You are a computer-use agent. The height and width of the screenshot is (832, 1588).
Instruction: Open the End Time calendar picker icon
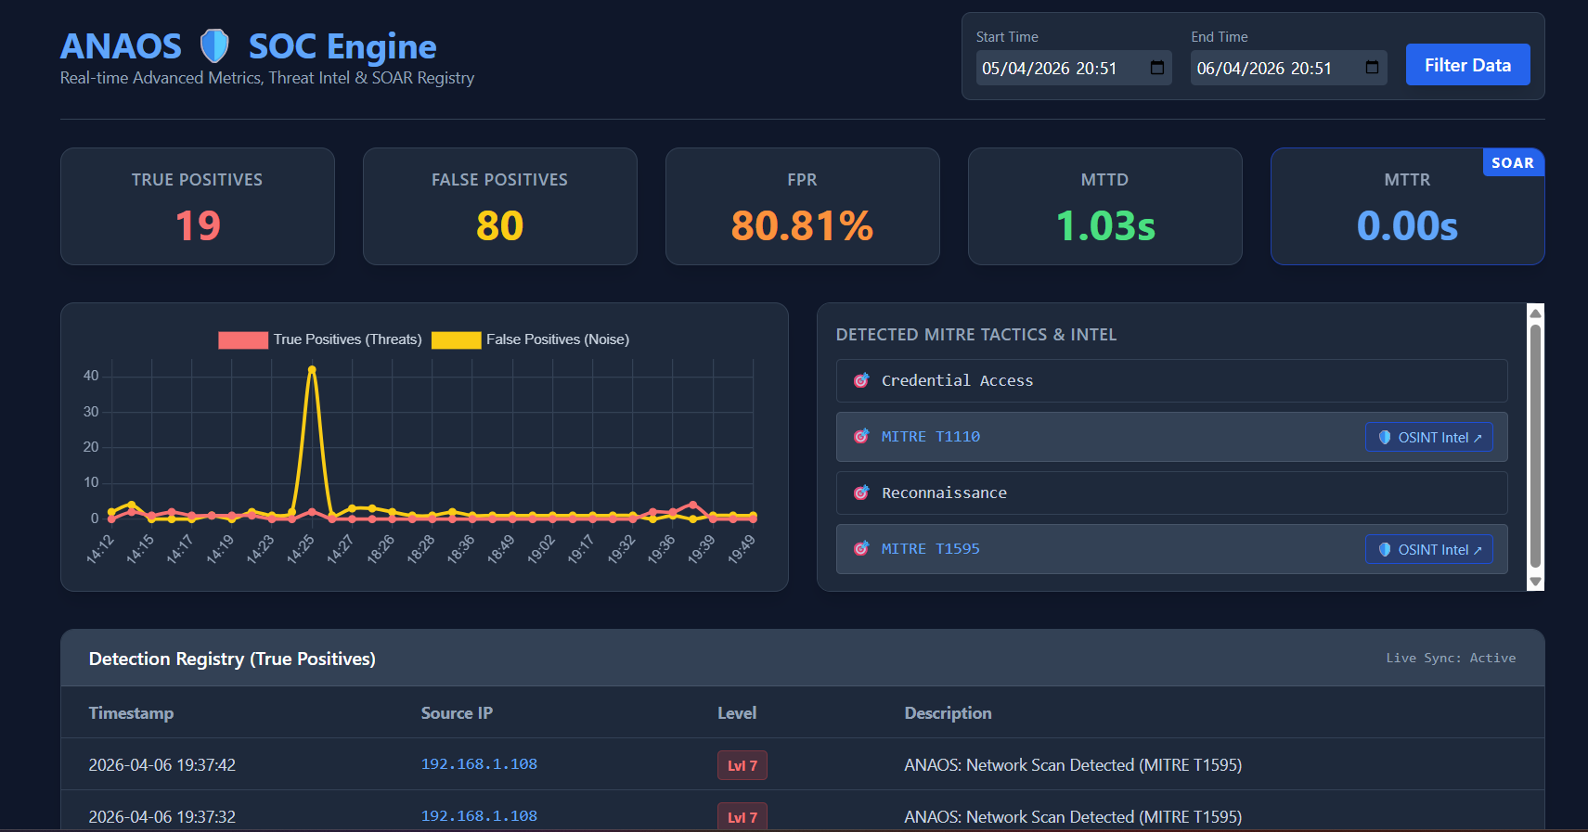click(x=1372, y=68)
